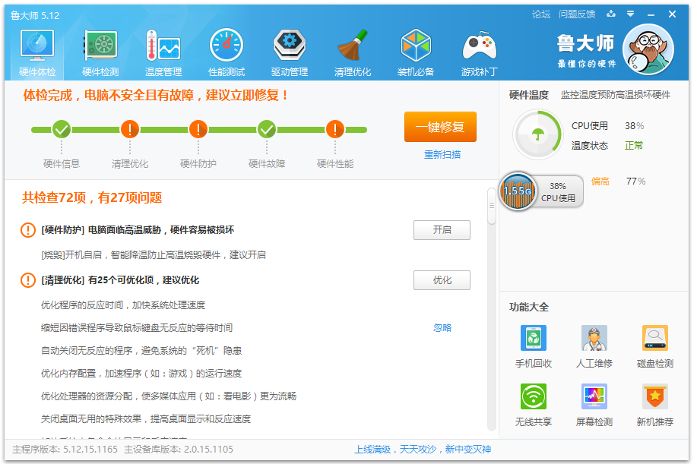
Task: Open 清理优化 cleanup optimization broom icon
Action: click(352, 53)
